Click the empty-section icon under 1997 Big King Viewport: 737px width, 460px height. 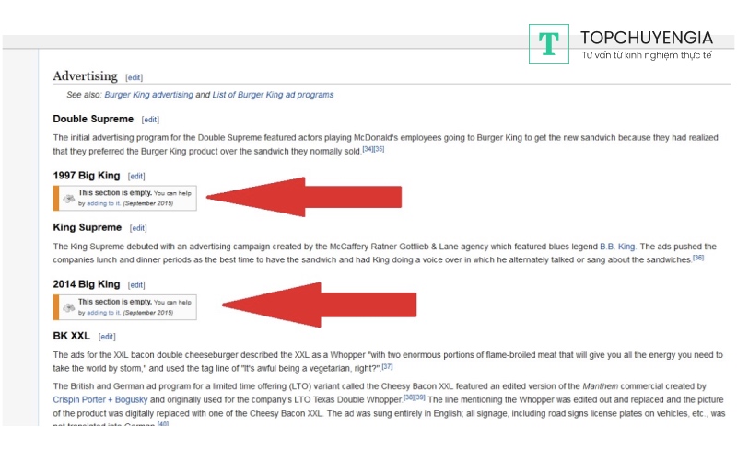(x=68, y=198)
